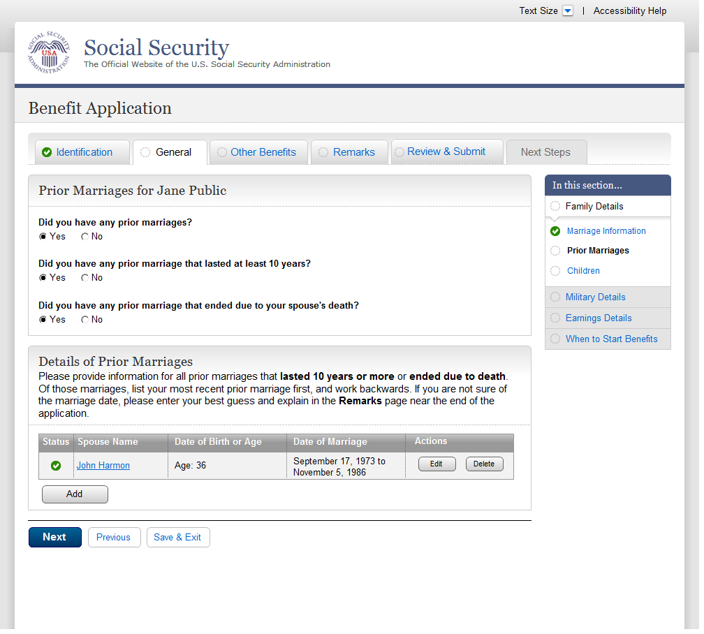Open the John Harmon spouse link
This screenshot has height=634, width=704.
(103, 466)
